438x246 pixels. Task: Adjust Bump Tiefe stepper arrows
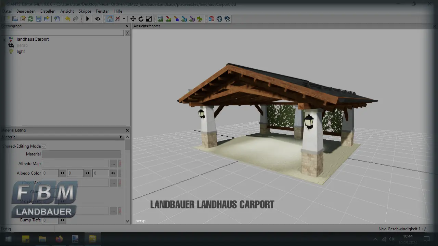click(x=63, y=220)
